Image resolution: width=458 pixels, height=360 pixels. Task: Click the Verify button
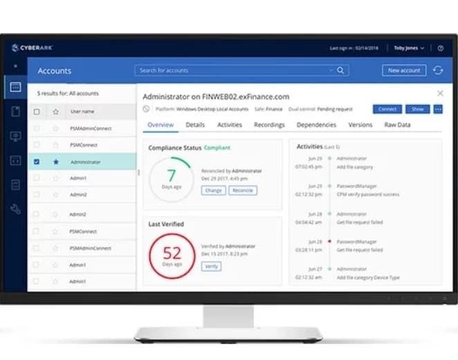point(211,266)
